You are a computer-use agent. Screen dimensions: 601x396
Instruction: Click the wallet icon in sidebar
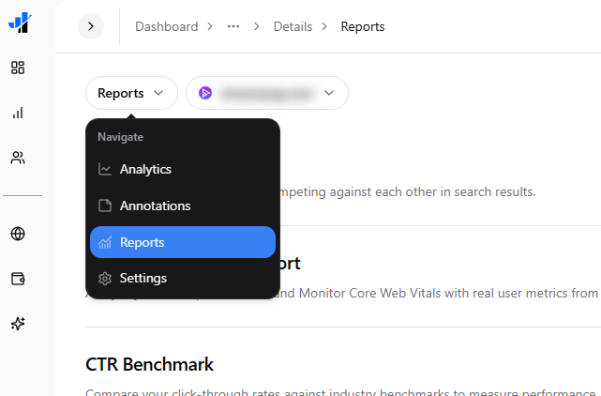pyautogui.click(x=18, y=279)
